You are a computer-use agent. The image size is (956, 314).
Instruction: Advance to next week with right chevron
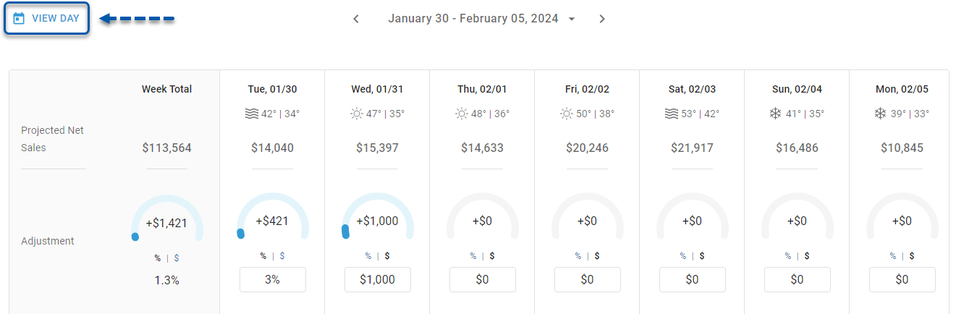pyautogui.click(x=602, y=19)
